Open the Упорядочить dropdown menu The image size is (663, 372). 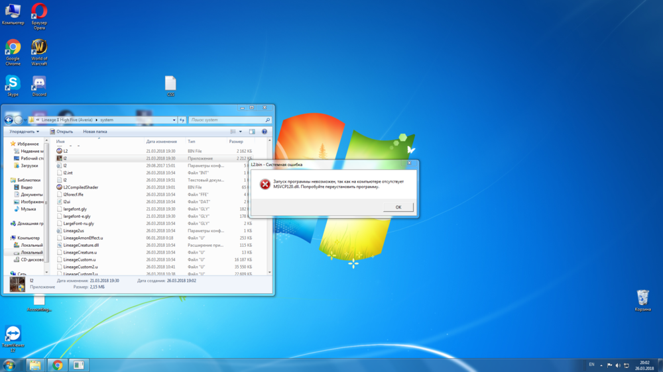pos(24,132)
